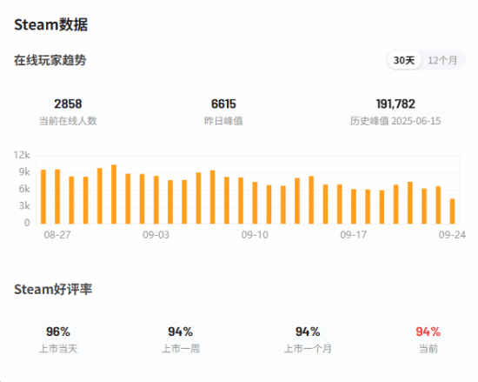Select the 96% launch-day rating

pyautogui.click(x=58, y=332)
